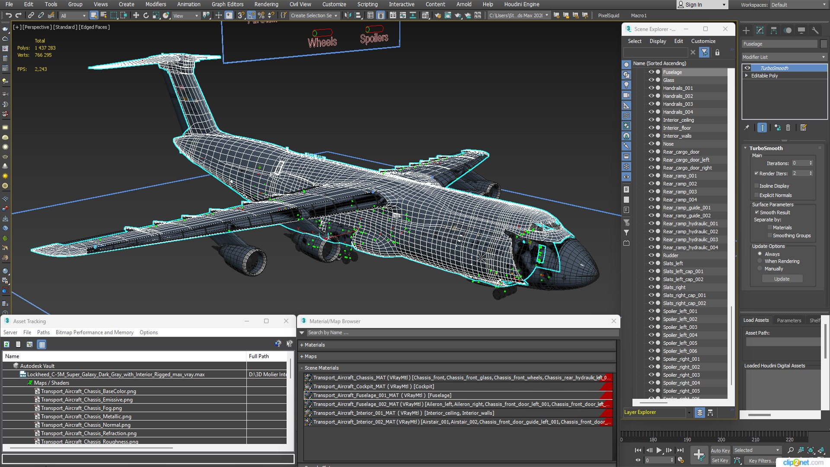This screenshot has width=830, height=467.
Task: Open Select by Name tool
Action: point(104,16)
